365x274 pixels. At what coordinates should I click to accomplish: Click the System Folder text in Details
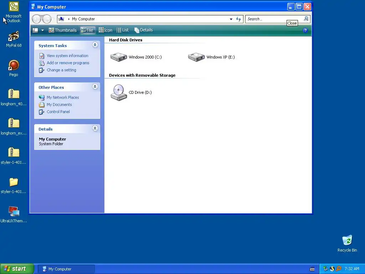pos(51,144)
